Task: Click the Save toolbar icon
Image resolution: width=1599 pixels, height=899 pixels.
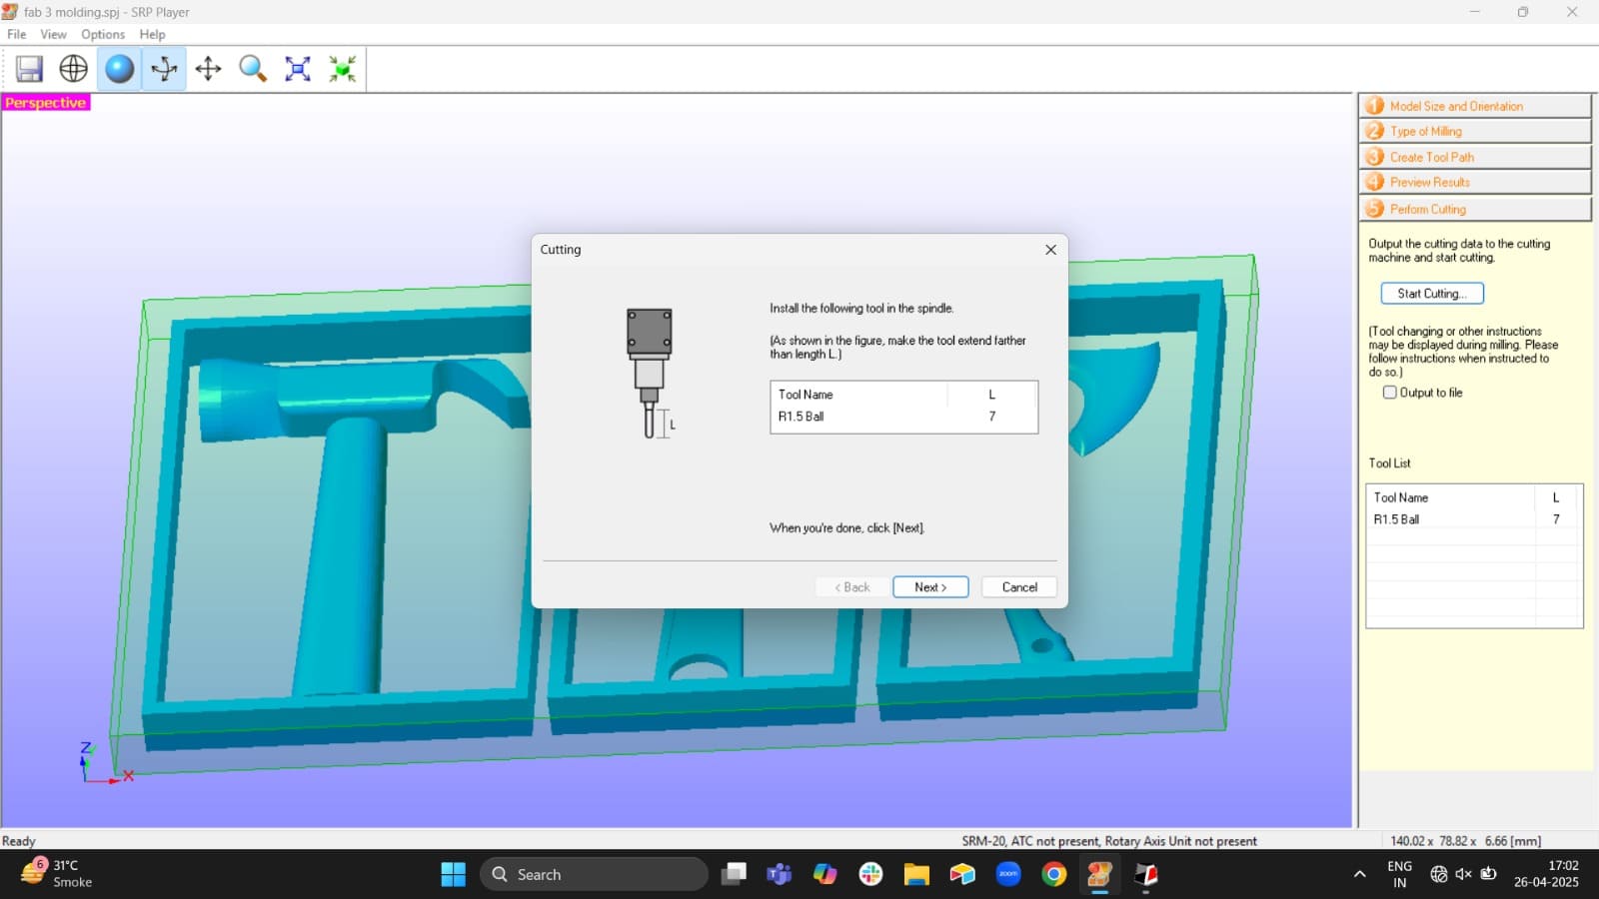Action: point(30,69)
